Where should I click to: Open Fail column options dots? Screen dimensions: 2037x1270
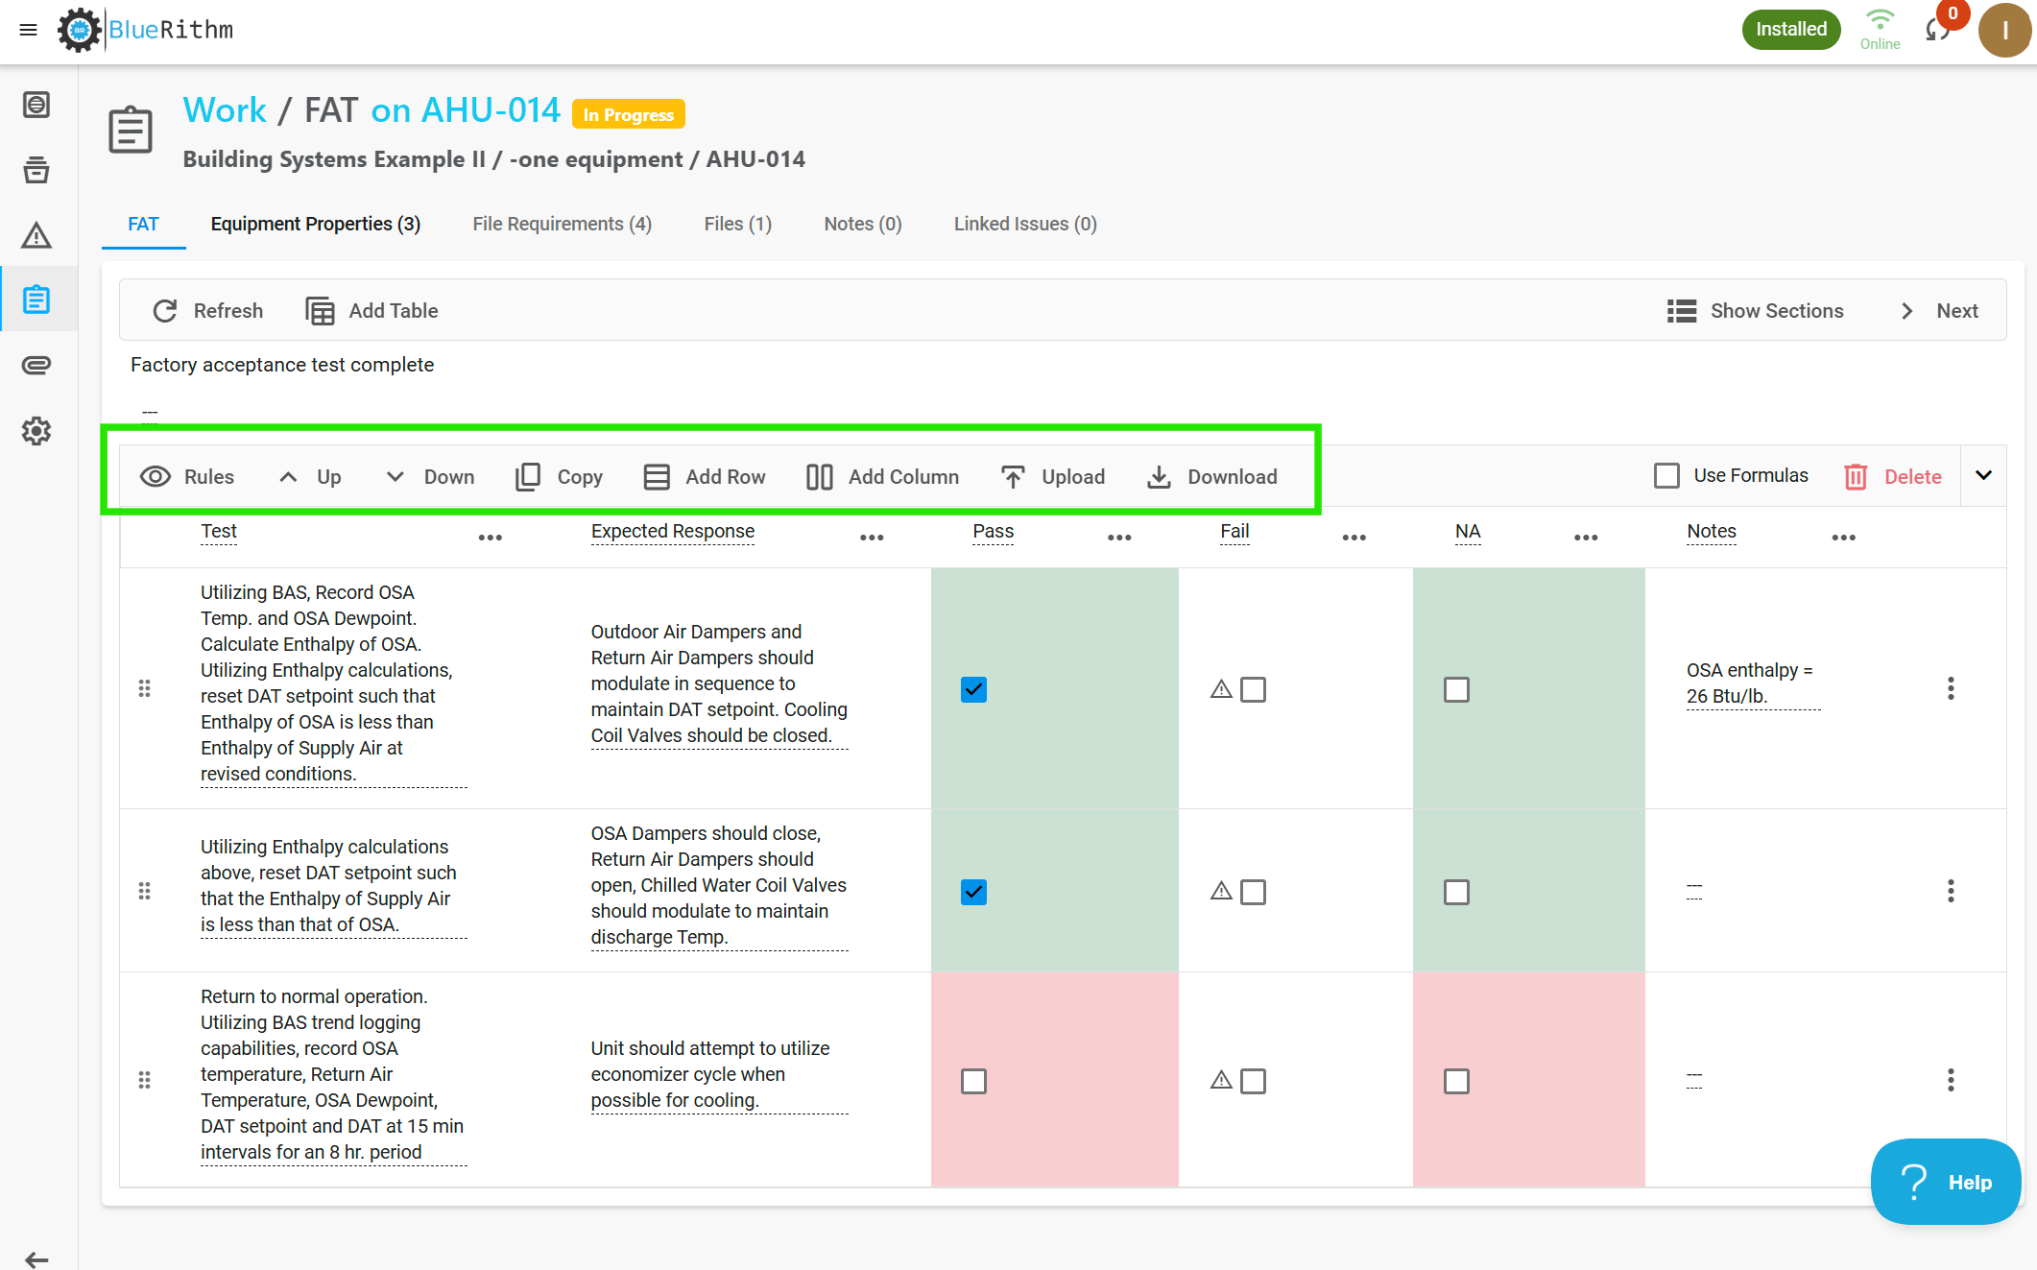pyautogui.click(x=1354, y=538)
